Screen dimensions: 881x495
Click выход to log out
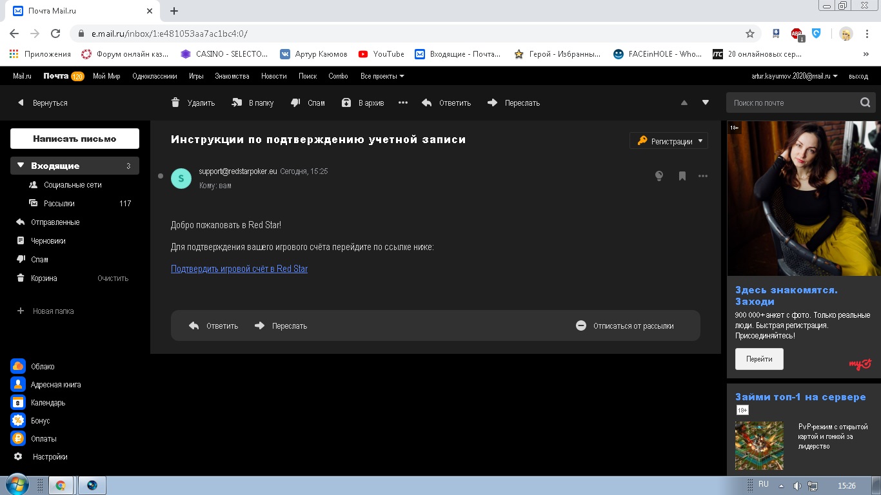(858, 76)
